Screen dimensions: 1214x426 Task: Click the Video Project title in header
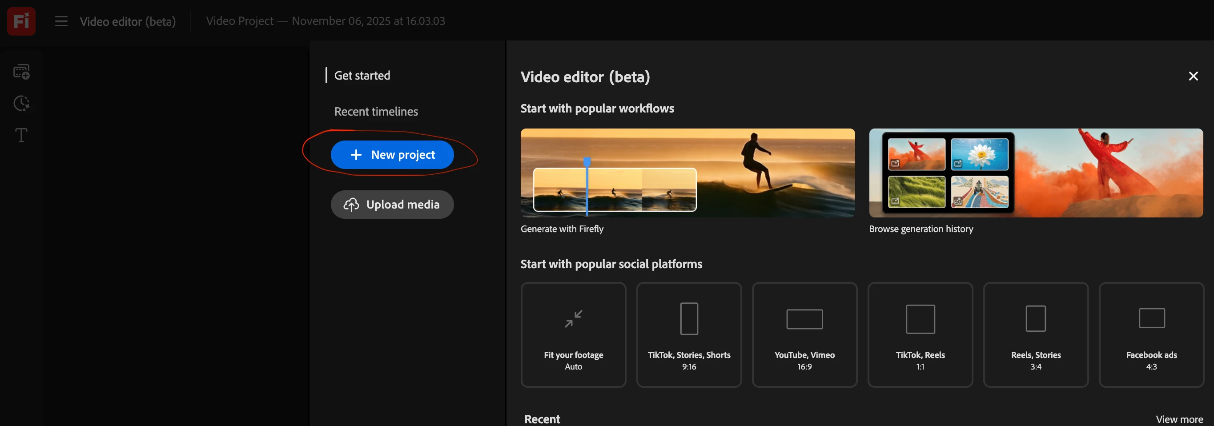[325, 21]
